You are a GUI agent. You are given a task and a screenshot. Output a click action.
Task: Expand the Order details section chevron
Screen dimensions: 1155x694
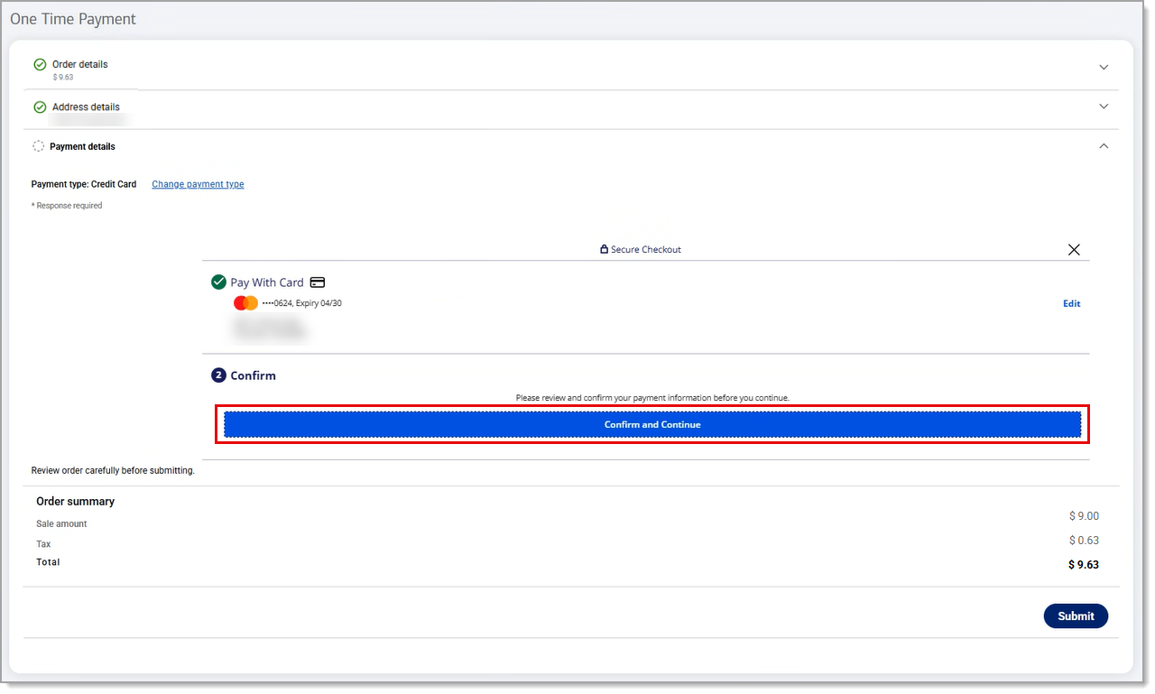(1104, 68)
